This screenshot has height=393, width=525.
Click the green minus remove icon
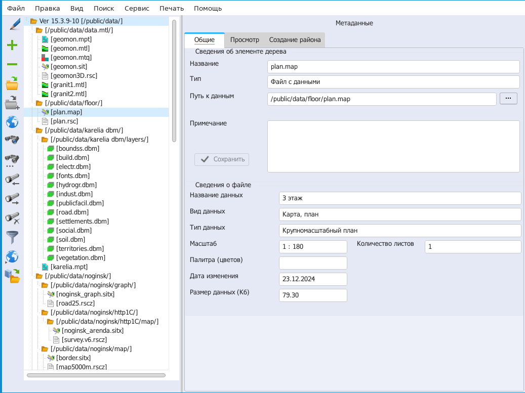(12, 64)
